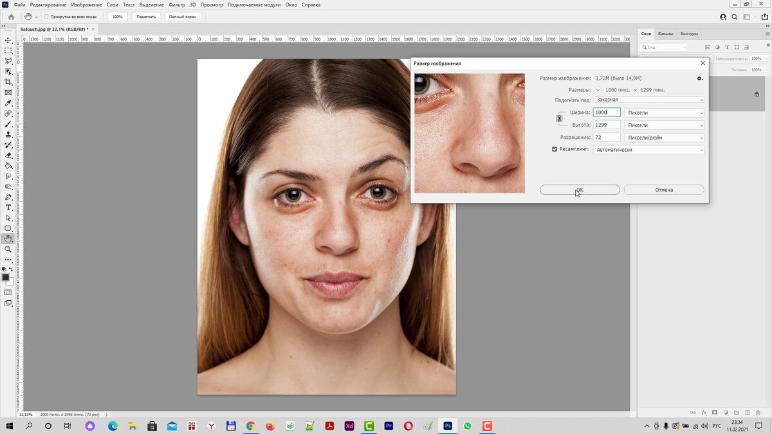Image resolution: width=772 pixels, height=434 pixels.
Task: Open the Выделение menu
Action: pos(151,5)
